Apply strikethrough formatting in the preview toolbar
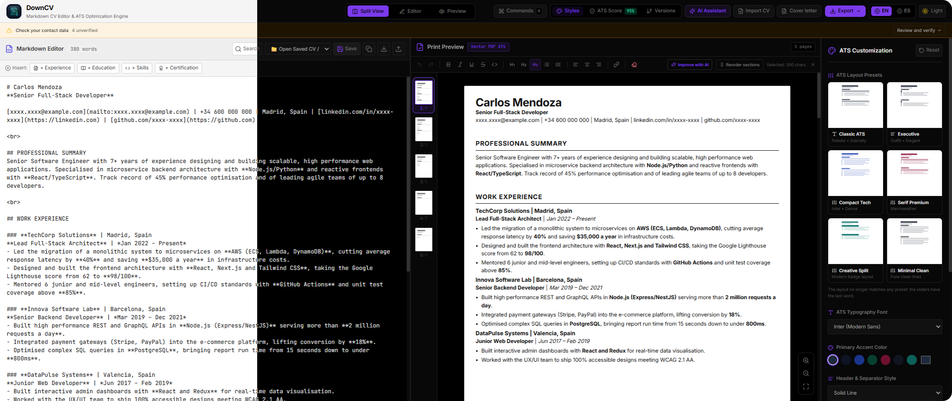 click(483, 65)
